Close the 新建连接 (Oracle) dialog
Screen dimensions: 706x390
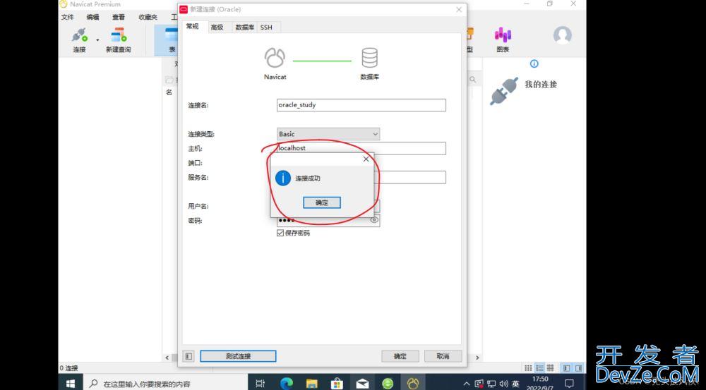(x=459, y=9)
